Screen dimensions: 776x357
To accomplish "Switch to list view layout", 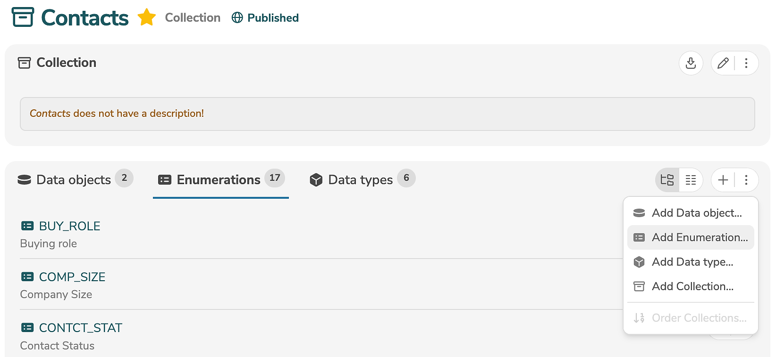I will click(691, 180).
